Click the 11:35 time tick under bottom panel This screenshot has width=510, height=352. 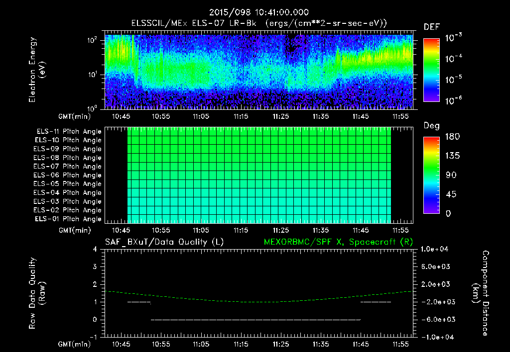click(321, 344)
